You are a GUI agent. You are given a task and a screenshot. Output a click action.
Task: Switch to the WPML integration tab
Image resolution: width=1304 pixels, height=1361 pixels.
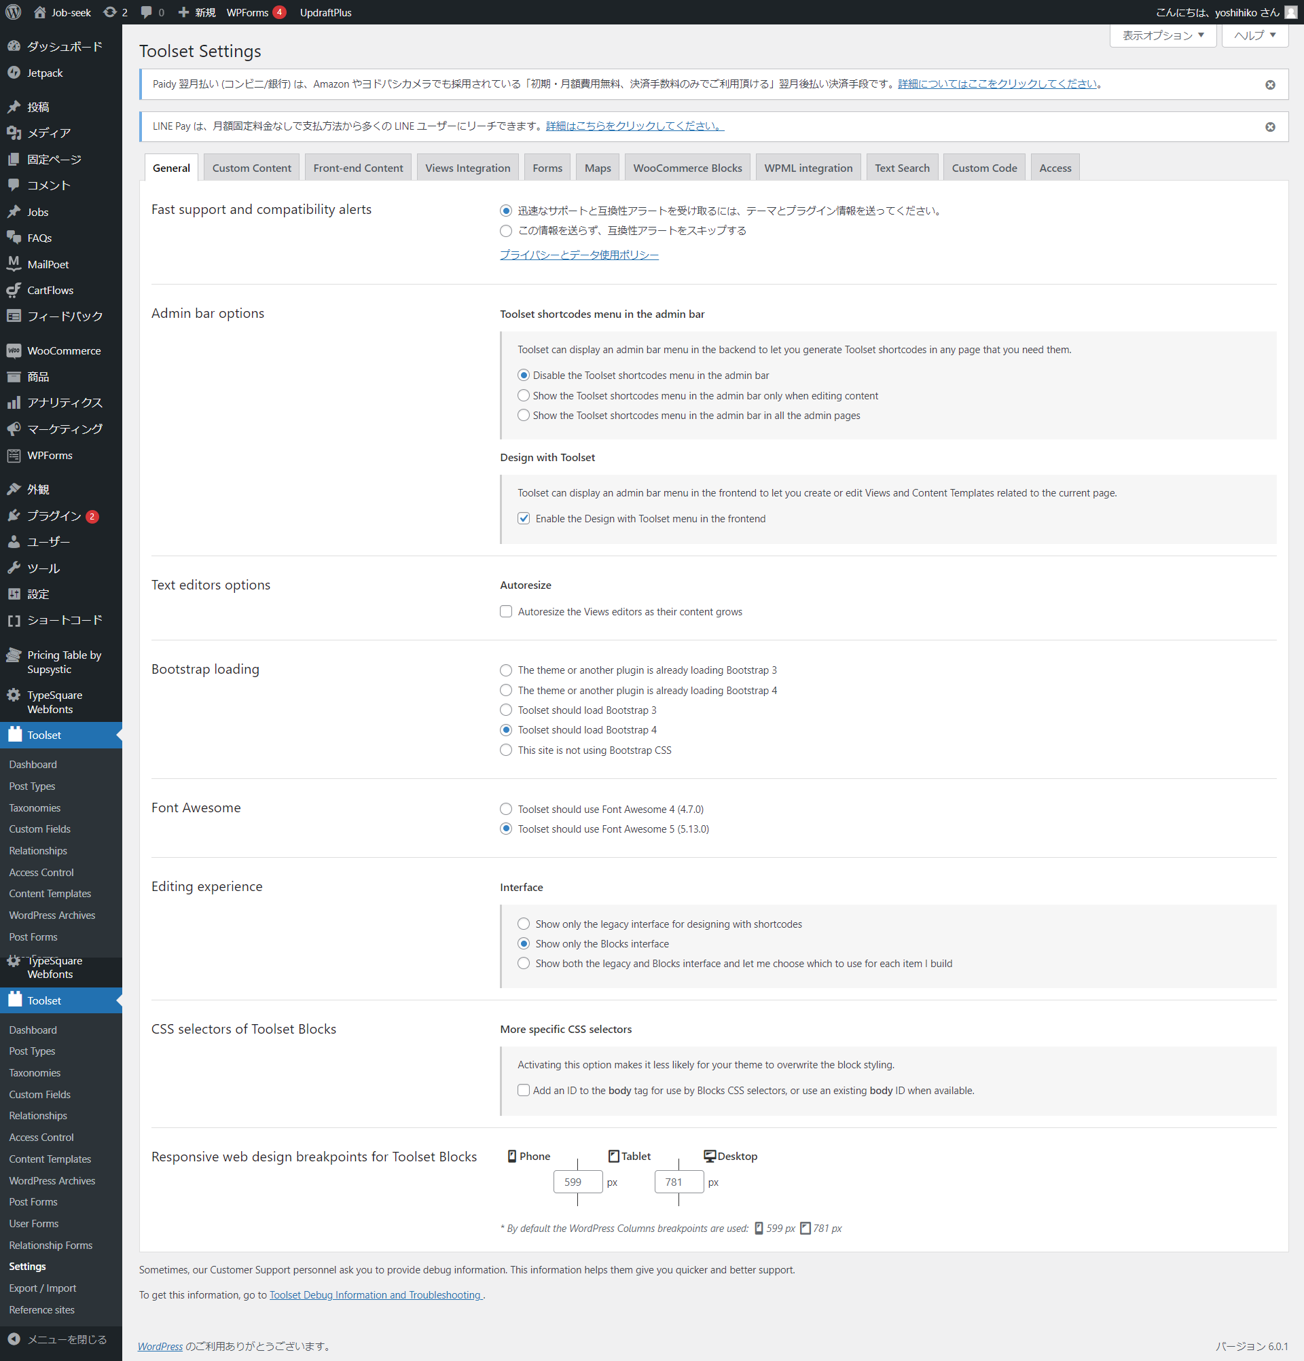tap(808, 167)
